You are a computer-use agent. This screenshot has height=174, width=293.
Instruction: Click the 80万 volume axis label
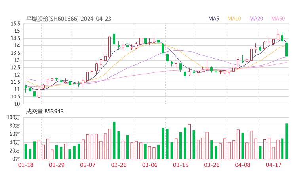pos(15,126)
